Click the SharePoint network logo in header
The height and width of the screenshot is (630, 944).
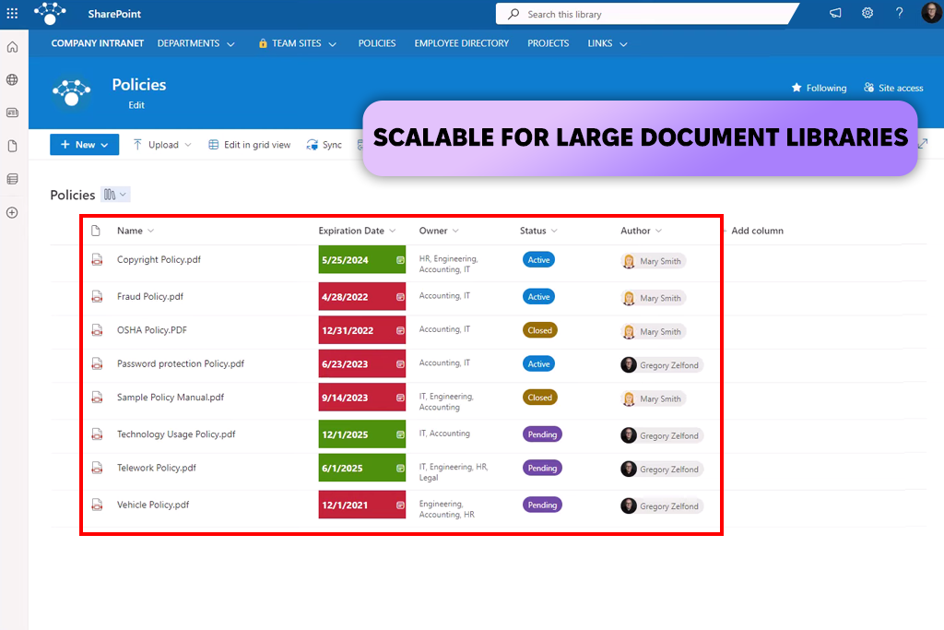coord(50,13)
